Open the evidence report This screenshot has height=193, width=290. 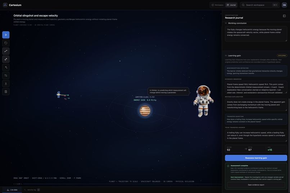256,185
